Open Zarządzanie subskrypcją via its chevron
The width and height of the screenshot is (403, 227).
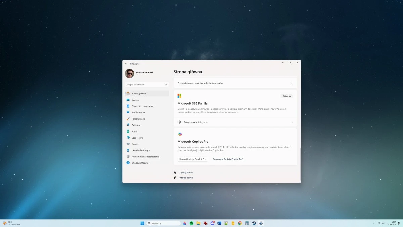(x=292, y=122)
